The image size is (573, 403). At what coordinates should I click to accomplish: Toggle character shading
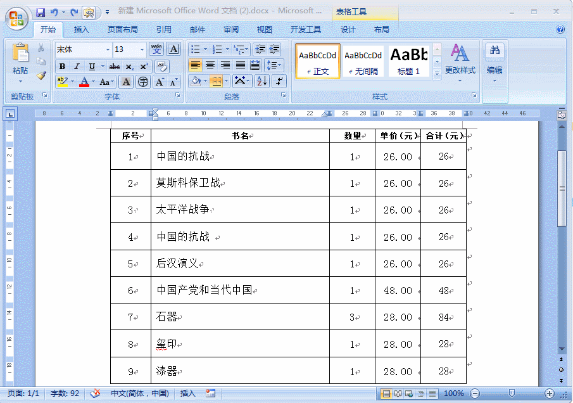coord(126,82)
